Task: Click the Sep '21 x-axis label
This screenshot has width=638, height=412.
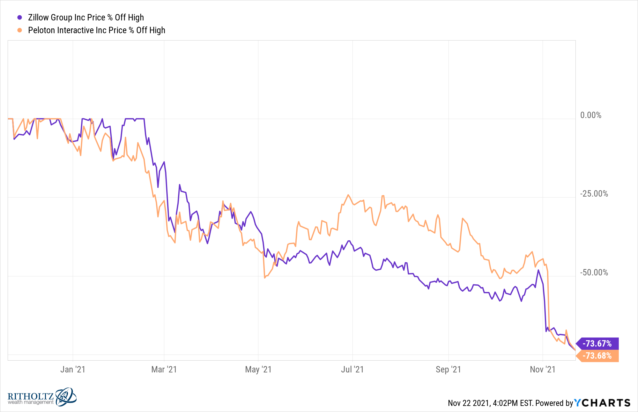Action: click(448, 370)
